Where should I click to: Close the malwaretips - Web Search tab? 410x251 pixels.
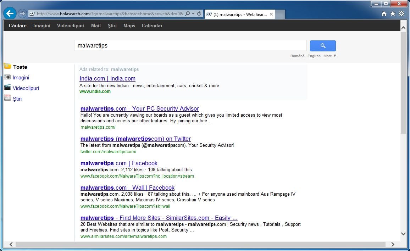[271, 15]
